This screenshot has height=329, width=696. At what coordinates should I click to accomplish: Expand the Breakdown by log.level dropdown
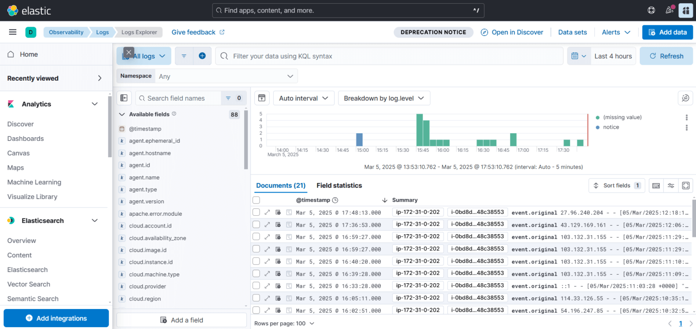tap(384, 98)
